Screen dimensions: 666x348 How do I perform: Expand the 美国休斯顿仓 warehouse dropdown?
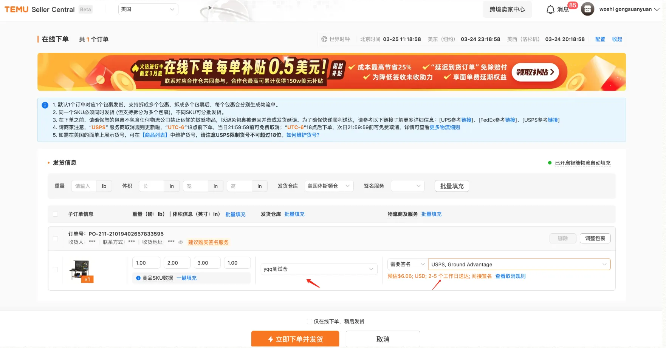point(329,186)
